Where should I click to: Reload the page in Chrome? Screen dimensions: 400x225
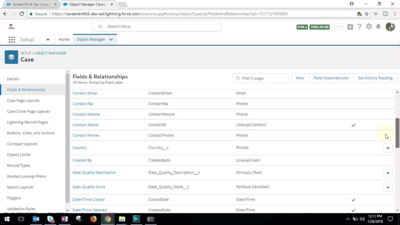(22, 14)
